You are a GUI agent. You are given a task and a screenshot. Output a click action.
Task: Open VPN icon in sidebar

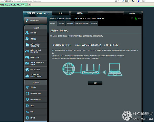point(27,112)
